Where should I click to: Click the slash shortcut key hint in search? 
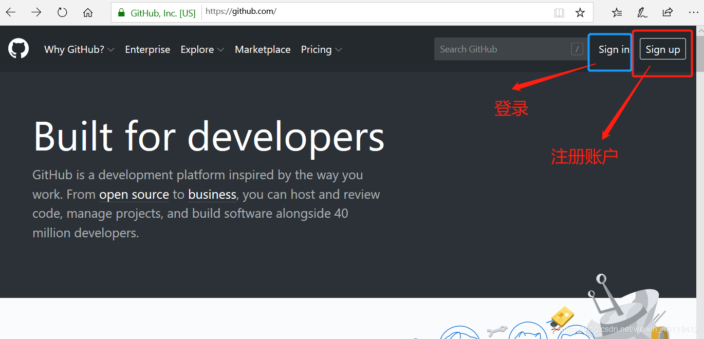pos(577,49)
